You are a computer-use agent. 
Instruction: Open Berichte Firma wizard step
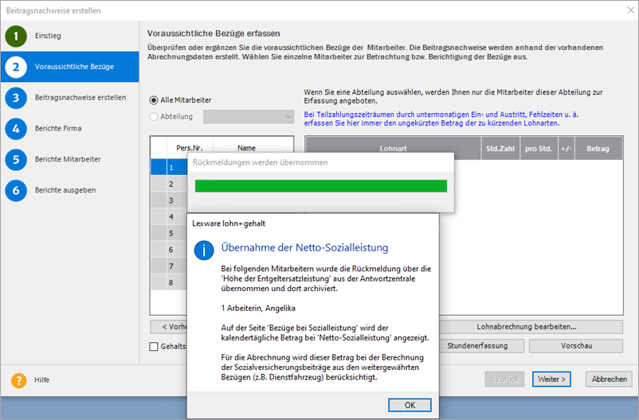click(x=58, y=129)
